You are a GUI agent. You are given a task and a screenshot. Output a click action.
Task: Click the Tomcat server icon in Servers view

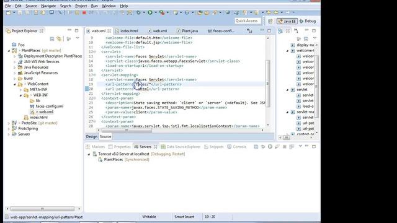click(x=95, y=154)
